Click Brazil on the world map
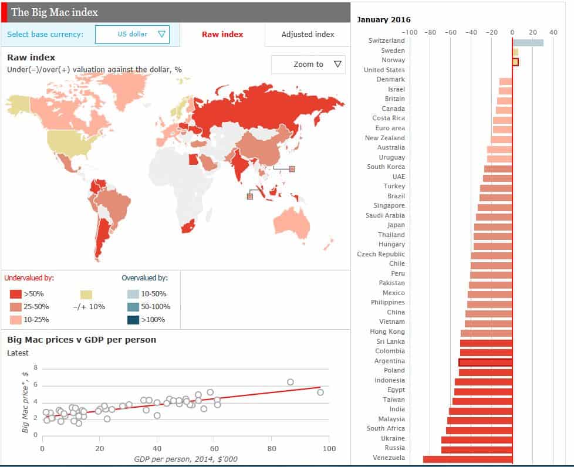 point(114,204)
